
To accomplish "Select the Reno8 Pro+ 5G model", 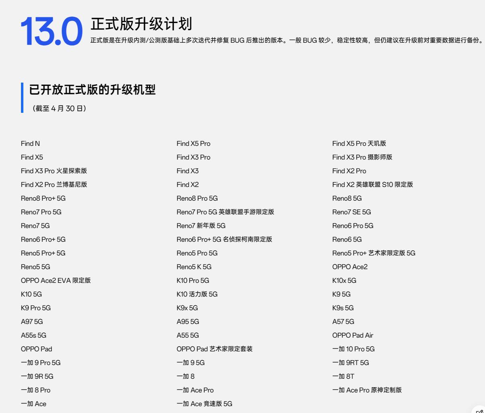I will pos(44,198).
